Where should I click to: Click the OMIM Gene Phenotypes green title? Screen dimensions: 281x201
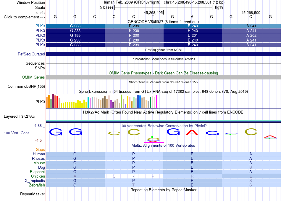[163, 73]
